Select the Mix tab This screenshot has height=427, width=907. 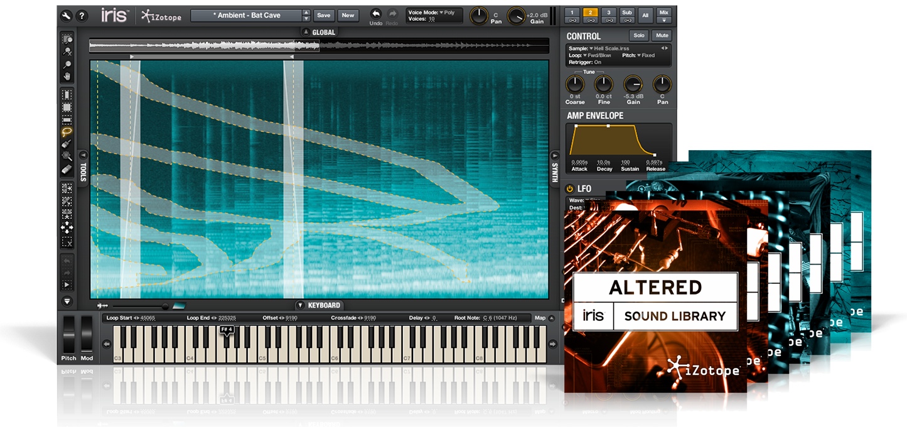[664, 13]
